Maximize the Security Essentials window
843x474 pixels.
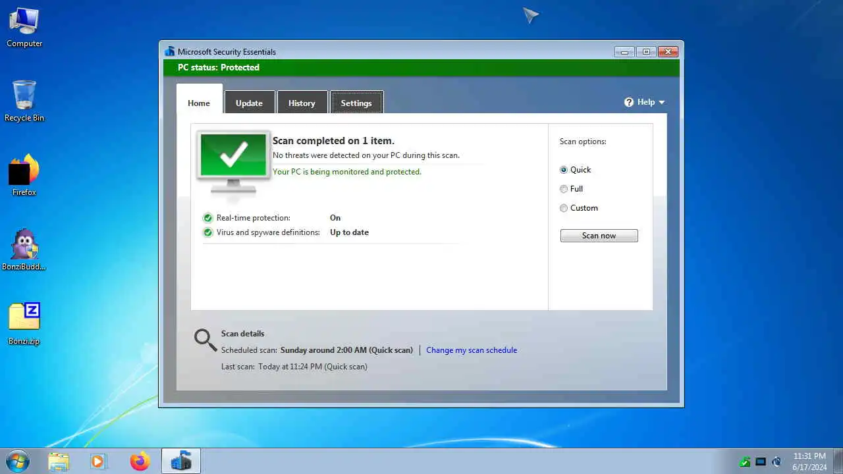[x=646, y=52]
